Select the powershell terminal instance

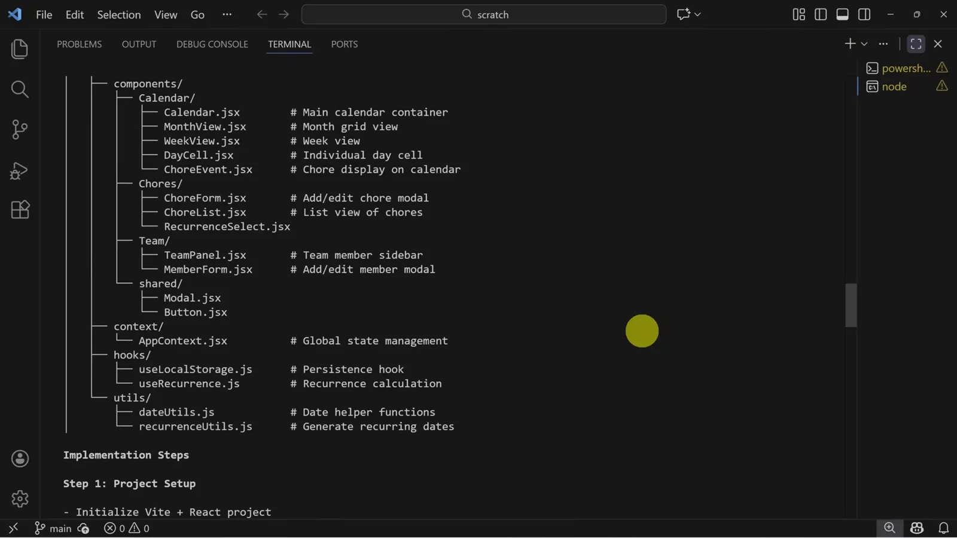click(906, 68)
